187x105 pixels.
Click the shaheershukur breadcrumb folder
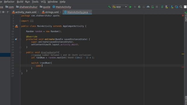(27, 7)
